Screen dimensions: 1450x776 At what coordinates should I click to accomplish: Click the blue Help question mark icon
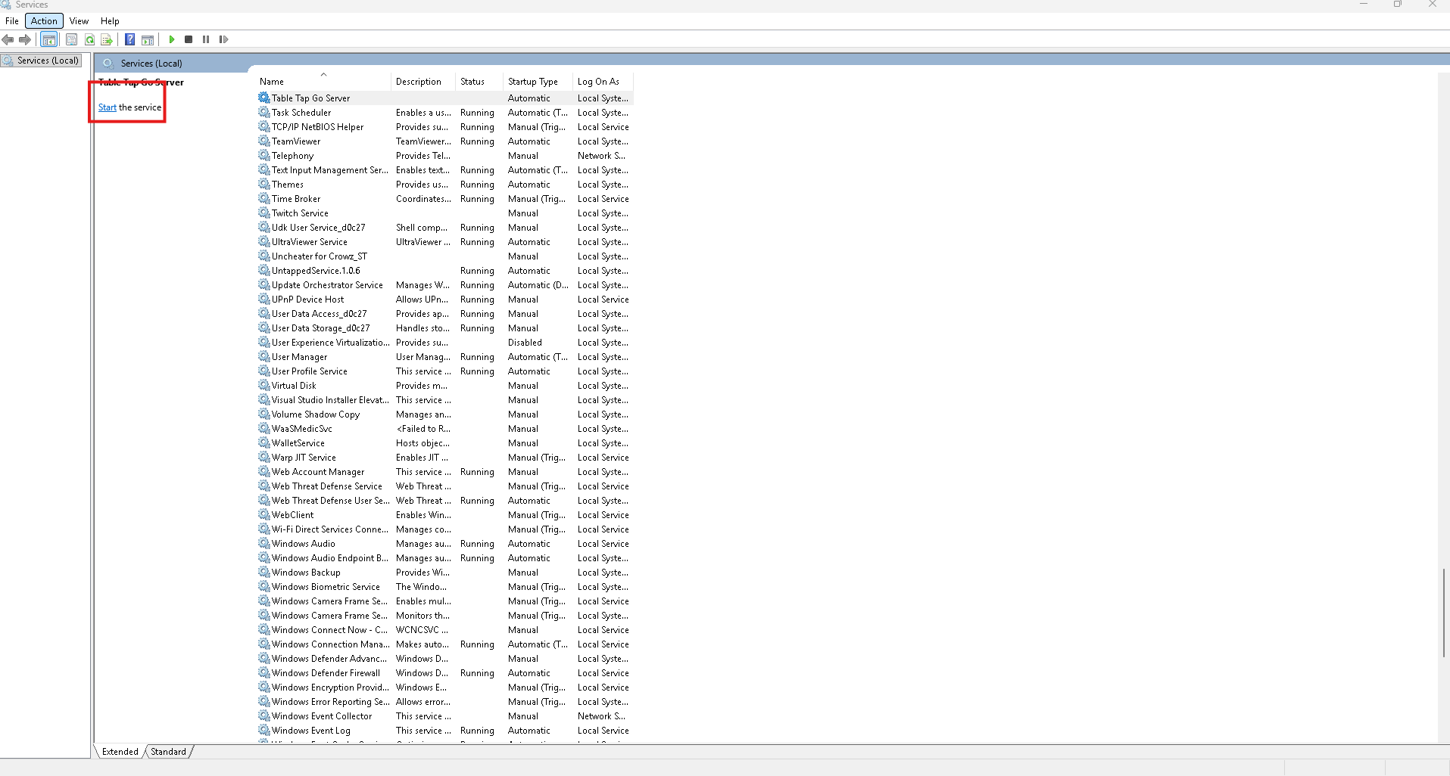(129, 39)
